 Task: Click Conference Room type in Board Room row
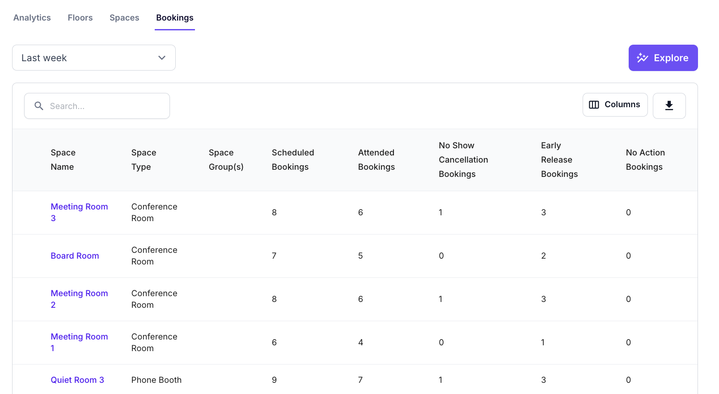pos(154,256)
